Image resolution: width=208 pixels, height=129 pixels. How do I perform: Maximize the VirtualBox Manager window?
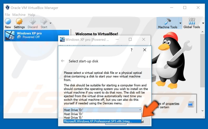tap(185, 8)
